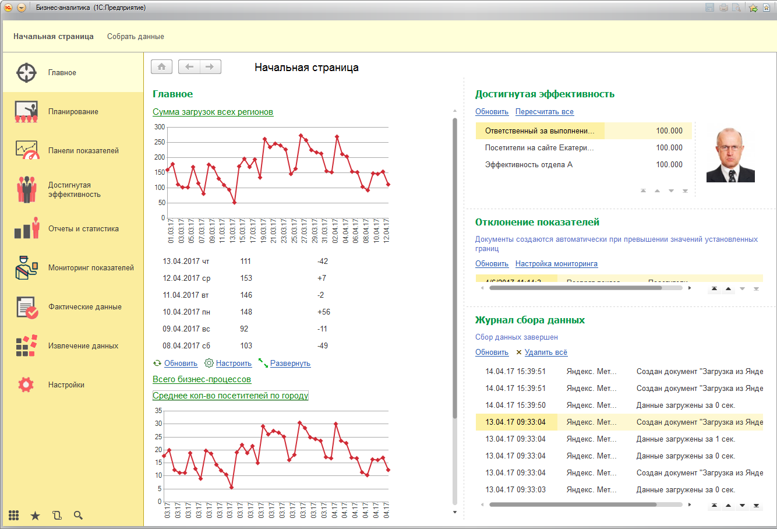Select the log row 13.04.17 09:33:03

coord(619,489)
